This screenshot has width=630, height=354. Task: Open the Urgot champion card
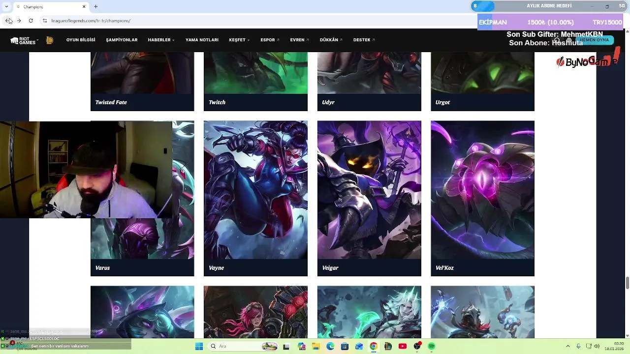(x=482, y=82)
